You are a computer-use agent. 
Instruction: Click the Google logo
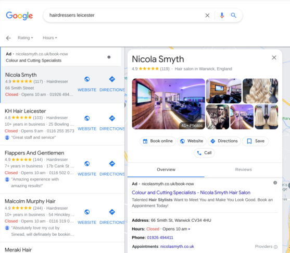[x=19, y=16]
